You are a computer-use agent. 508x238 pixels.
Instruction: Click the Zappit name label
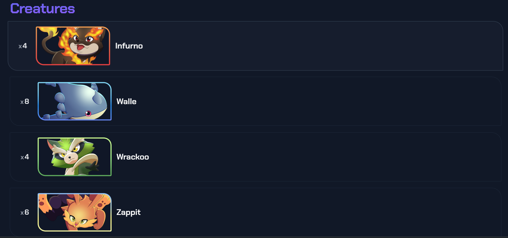(x=128, y=212)
